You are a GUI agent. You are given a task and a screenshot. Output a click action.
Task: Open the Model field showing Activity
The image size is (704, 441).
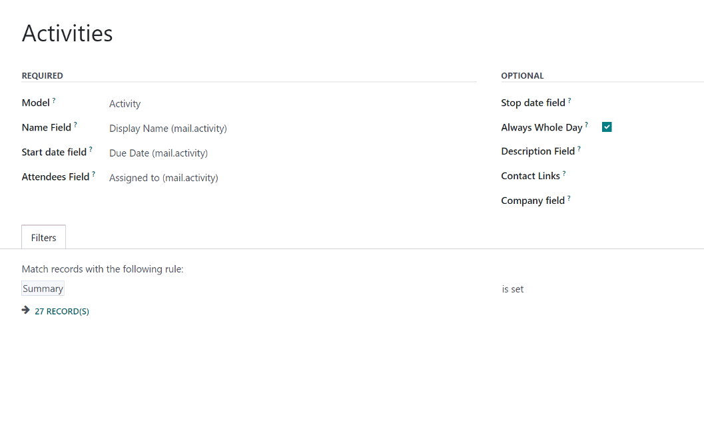click(x=292, y=104)
